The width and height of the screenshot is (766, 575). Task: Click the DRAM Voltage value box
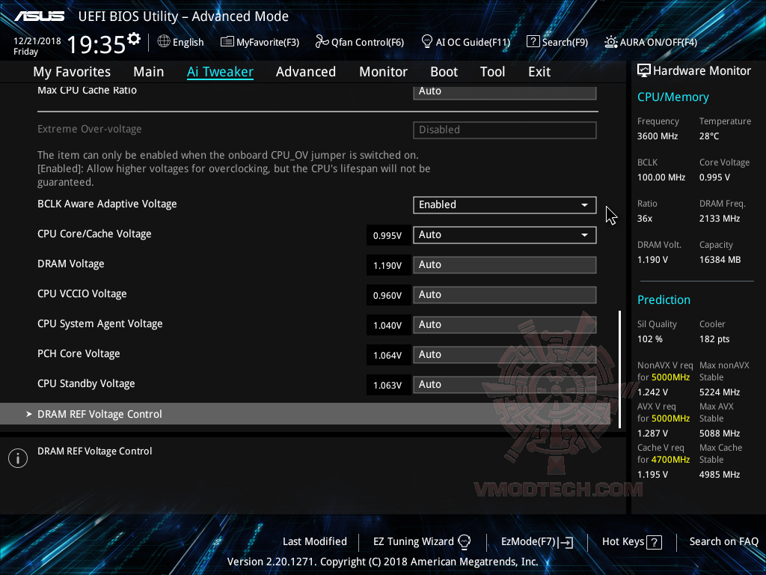click(x=504, y=264)
